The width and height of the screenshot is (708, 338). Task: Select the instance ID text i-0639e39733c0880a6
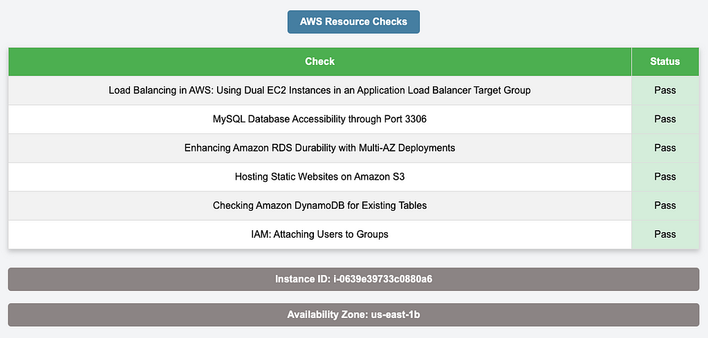point(383,279)
